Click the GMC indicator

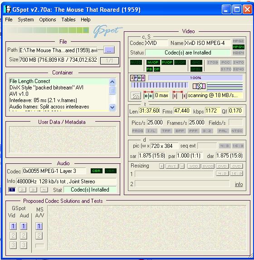(x=196, y=62)
